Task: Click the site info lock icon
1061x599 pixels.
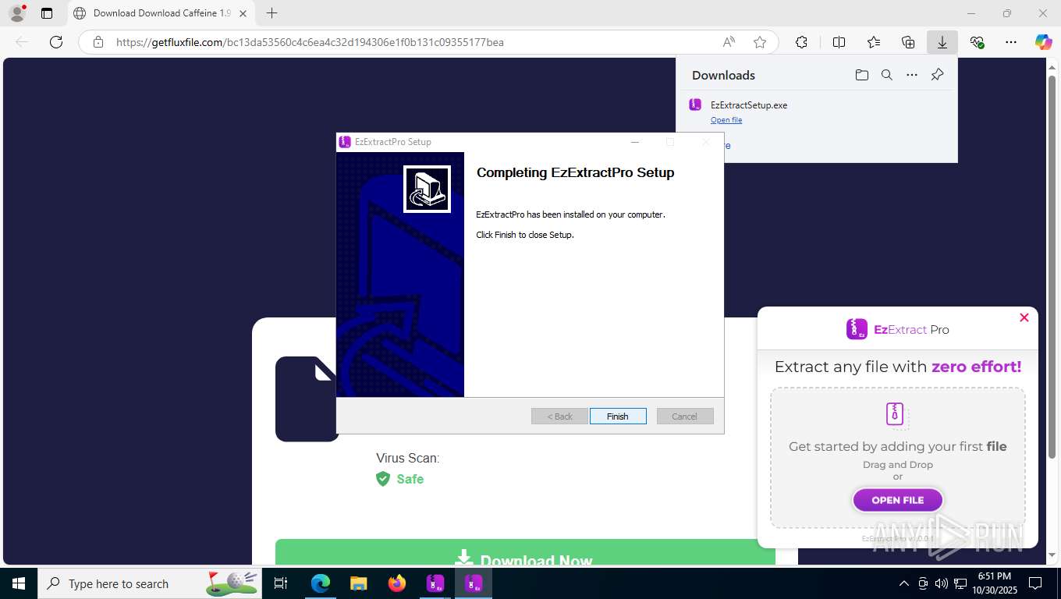Action: [x=98, y=42]
